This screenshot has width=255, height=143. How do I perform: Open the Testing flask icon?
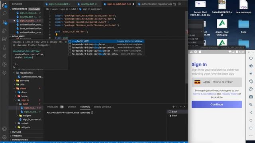[4, 48]
